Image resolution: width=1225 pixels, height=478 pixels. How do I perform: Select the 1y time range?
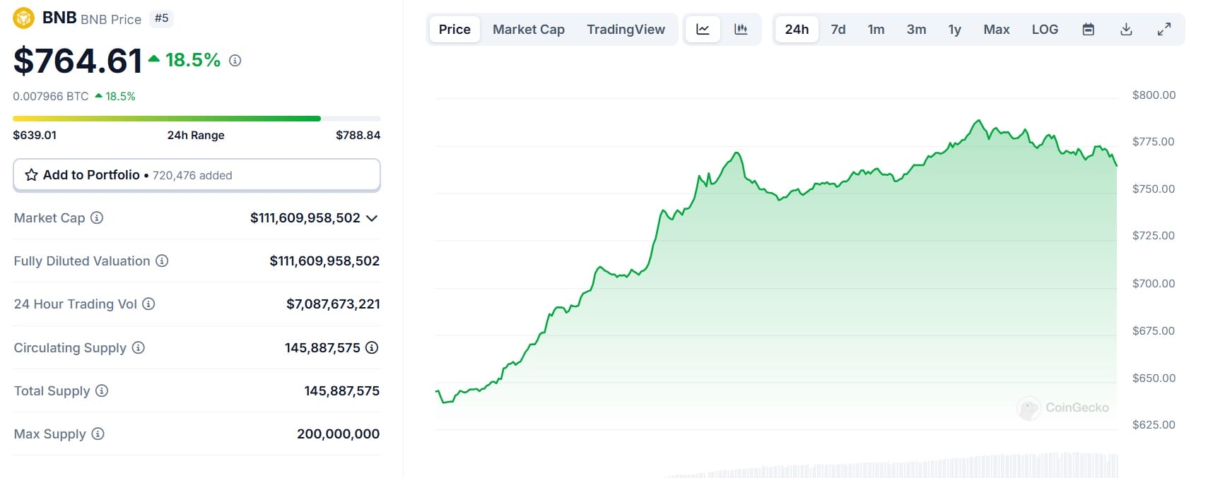(x=954, y=30)
